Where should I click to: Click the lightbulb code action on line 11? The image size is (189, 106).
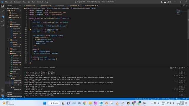[x=30, y=30]
